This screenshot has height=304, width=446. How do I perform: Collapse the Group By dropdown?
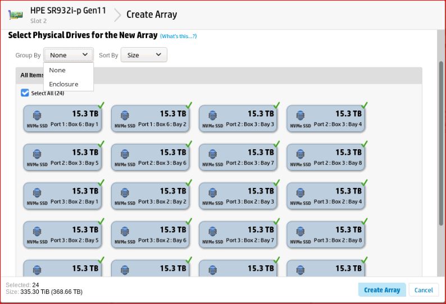pos(69,55)
